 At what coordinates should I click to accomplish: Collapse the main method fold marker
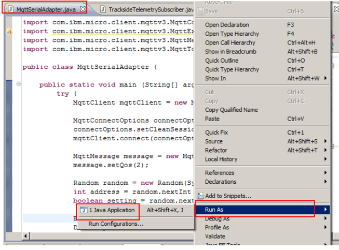click(19, 84)
